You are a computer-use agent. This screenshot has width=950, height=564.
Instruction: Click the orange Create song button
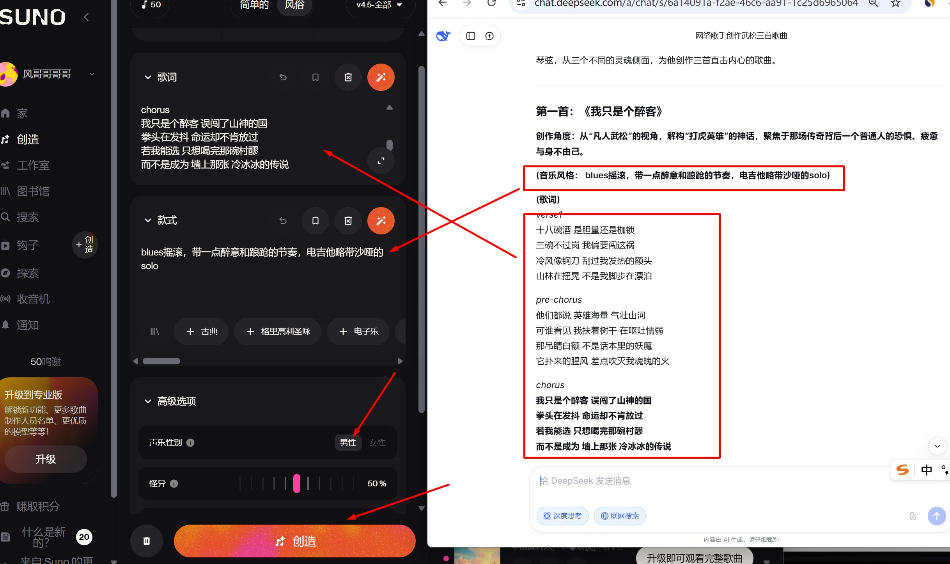pyautogui.click(x=295, y=541)
